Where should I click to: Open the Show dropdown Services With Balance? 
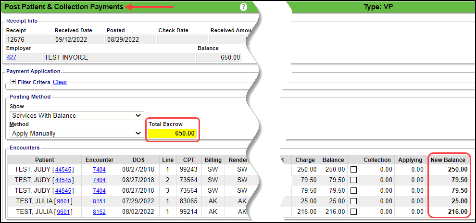pyautogui.click(x=77, y=115)
